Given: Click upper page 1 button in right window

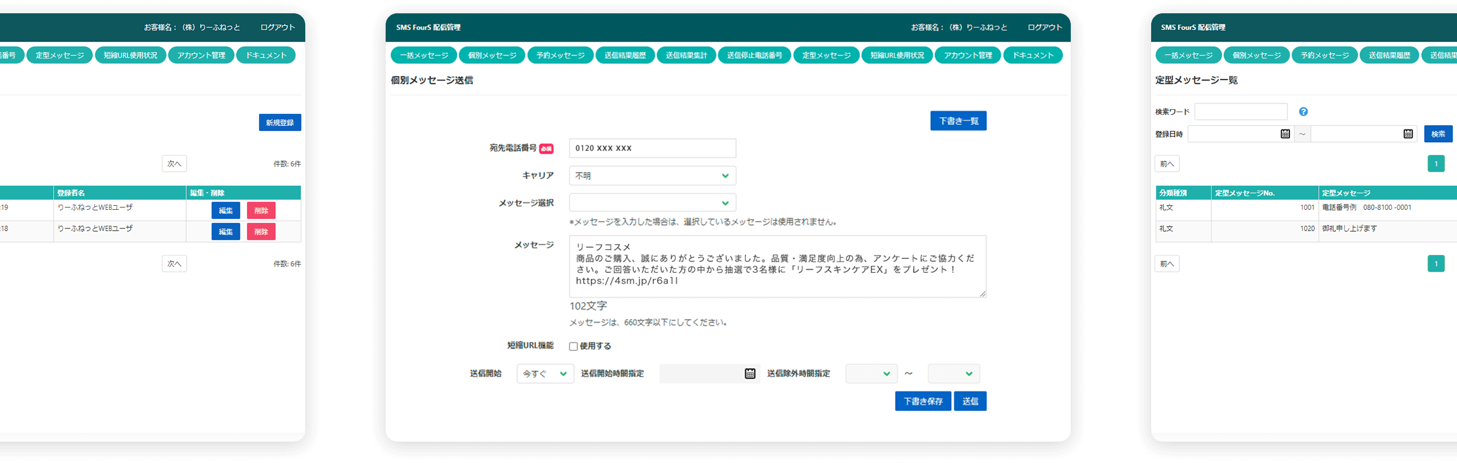Looking at the screenshot, I should [x=1436, y=164].
